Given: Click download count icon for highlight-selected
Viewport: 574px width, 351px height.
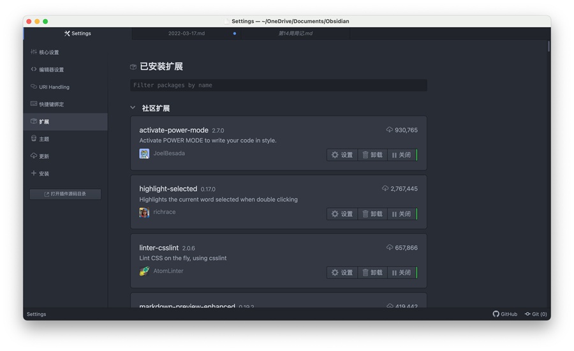Looking at the screenshot, I should 385,189.
